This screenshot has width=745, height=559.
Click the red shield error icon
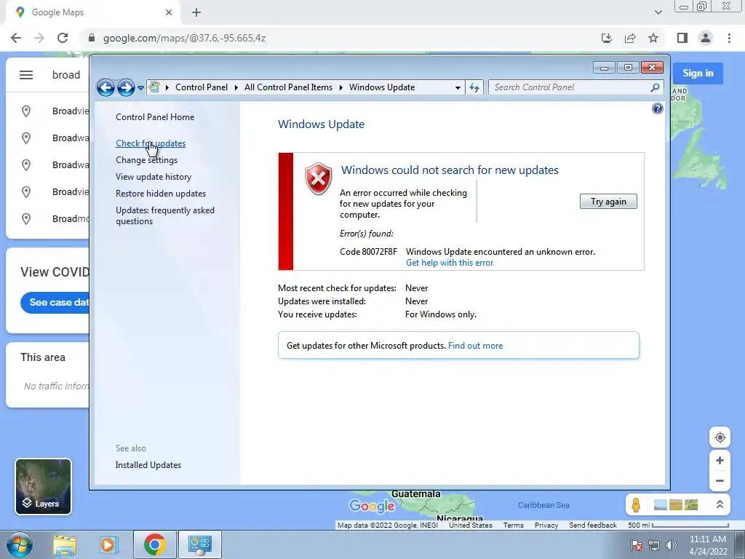[319, 179]
